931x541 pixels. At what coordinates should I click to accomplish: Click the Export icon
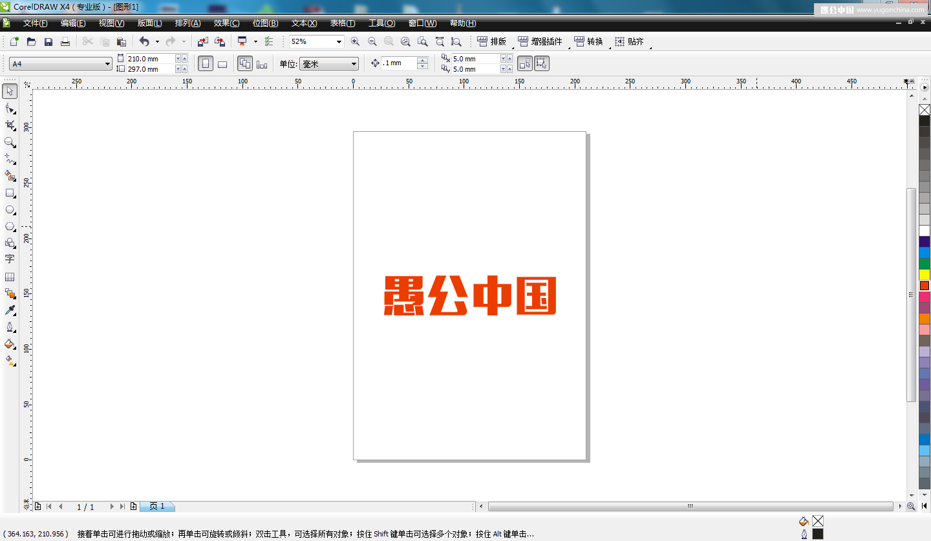click(x=219, y=41)
